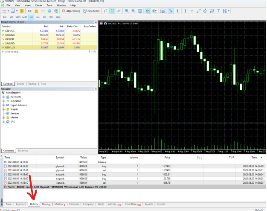
Task: Draw a vertical line object
Action: point(185,11)
